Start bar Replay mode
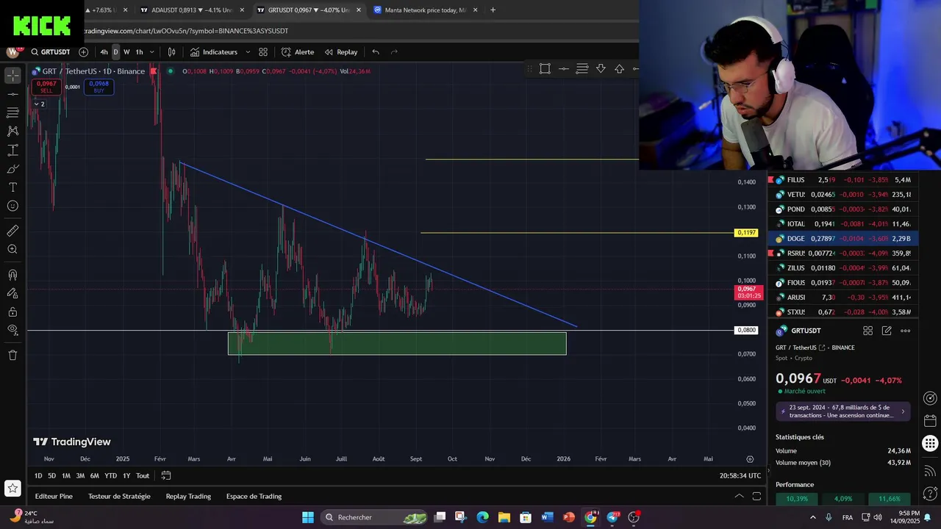The image size is (941, 529). coord(341,52)
